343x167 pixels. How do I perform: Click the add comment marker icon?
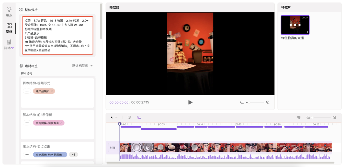point(129,117)
